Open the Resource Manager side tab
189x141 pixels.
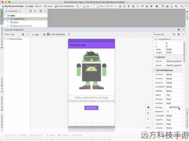2,38
